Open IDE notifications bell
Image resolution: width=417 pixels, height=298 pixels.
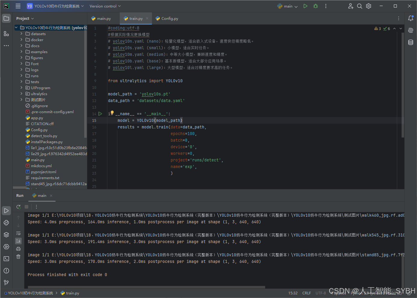(x=411, y=18)
